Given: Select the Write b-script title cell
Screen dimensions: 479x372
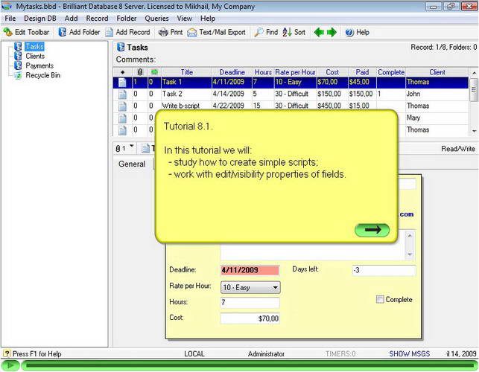Looking at the screenshot, I should click(x=187, y=106).
